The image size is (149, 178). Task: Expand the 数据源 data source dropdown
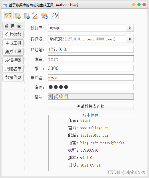click(x=91, y=39)
